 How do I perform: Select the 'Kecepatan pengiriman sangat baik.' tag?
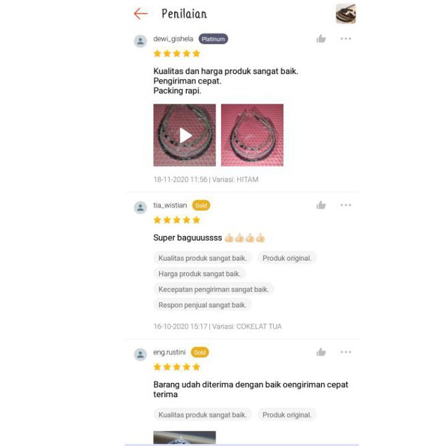[213, 289]
